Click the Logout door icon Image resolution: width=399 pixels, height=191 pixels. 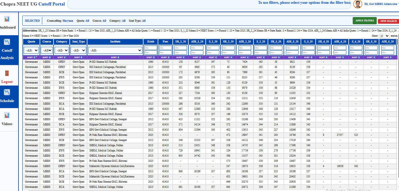[7, 73]
